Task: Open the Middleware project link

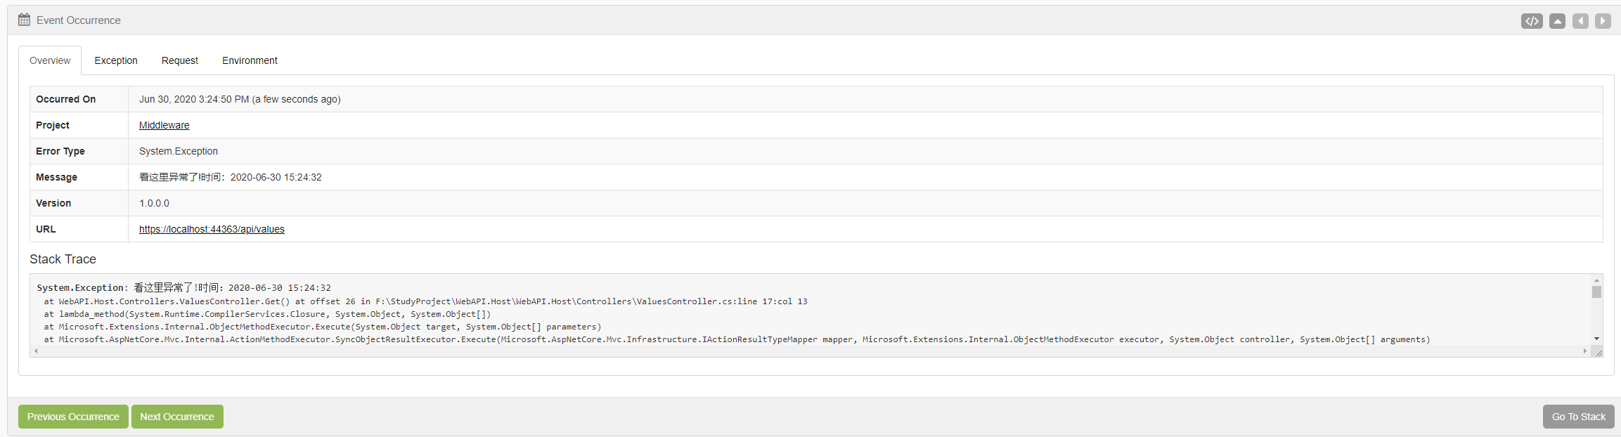Action: click(164, 125)
